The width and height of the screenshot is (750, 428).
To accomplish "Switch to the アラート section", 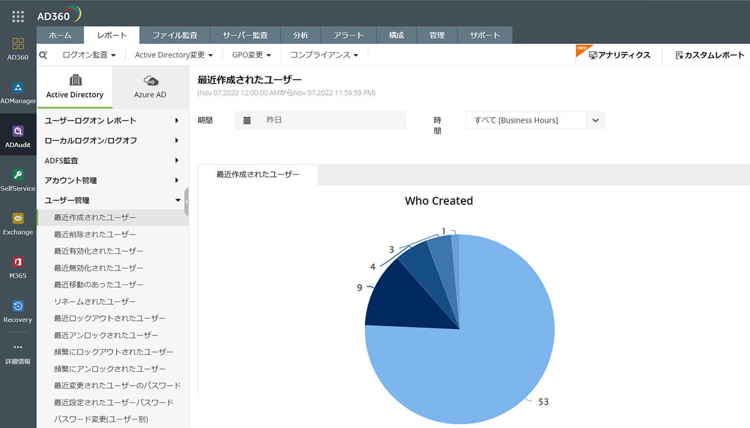I will (348, 35).
